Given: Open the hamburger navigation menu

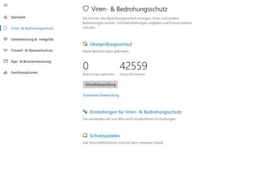Looking at the screenshot, I should coord(6,5).
